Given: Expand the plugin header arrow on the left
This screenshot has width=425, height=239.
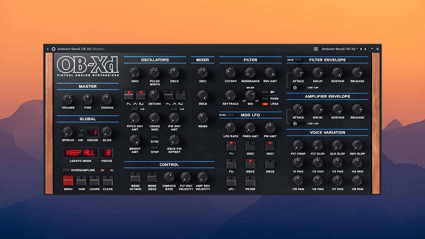Looking at the screenshot, I should [47, 49].
